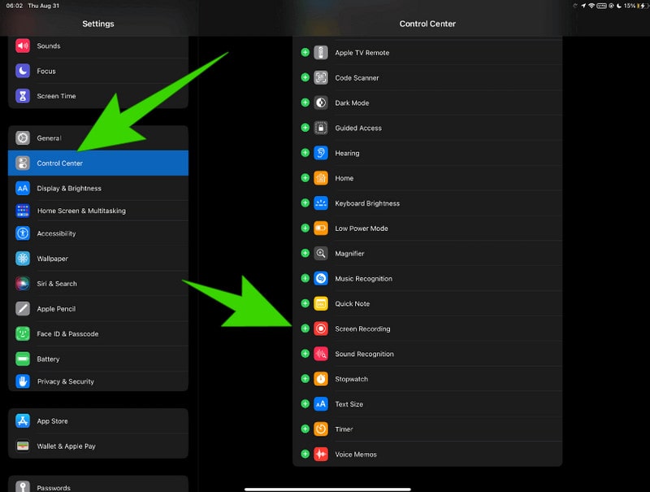
Task: Tap the Magnifier icon
Action: coord(321,253)
